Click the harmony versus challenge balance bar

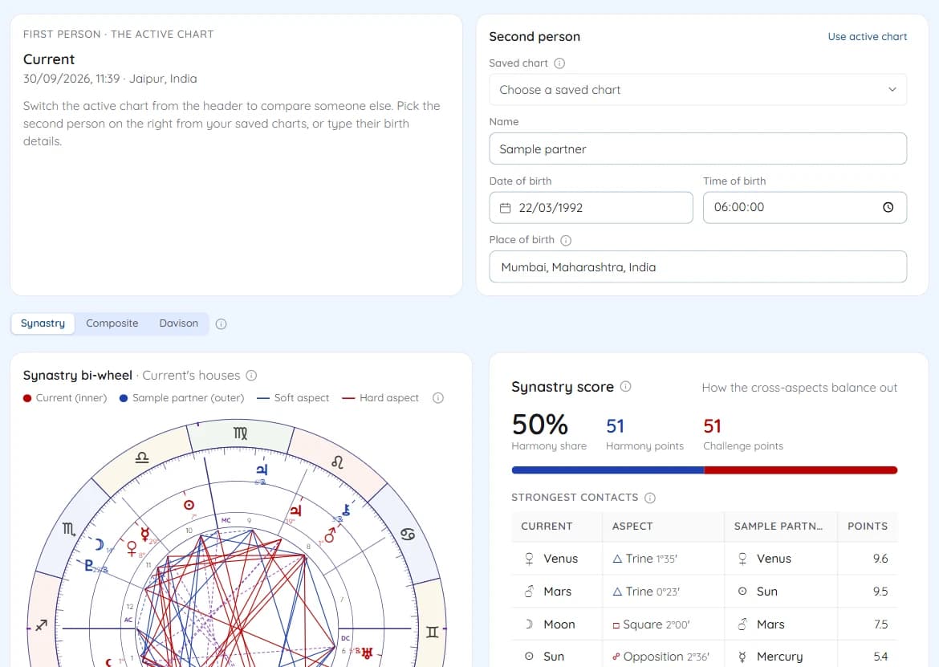(705, 470)
